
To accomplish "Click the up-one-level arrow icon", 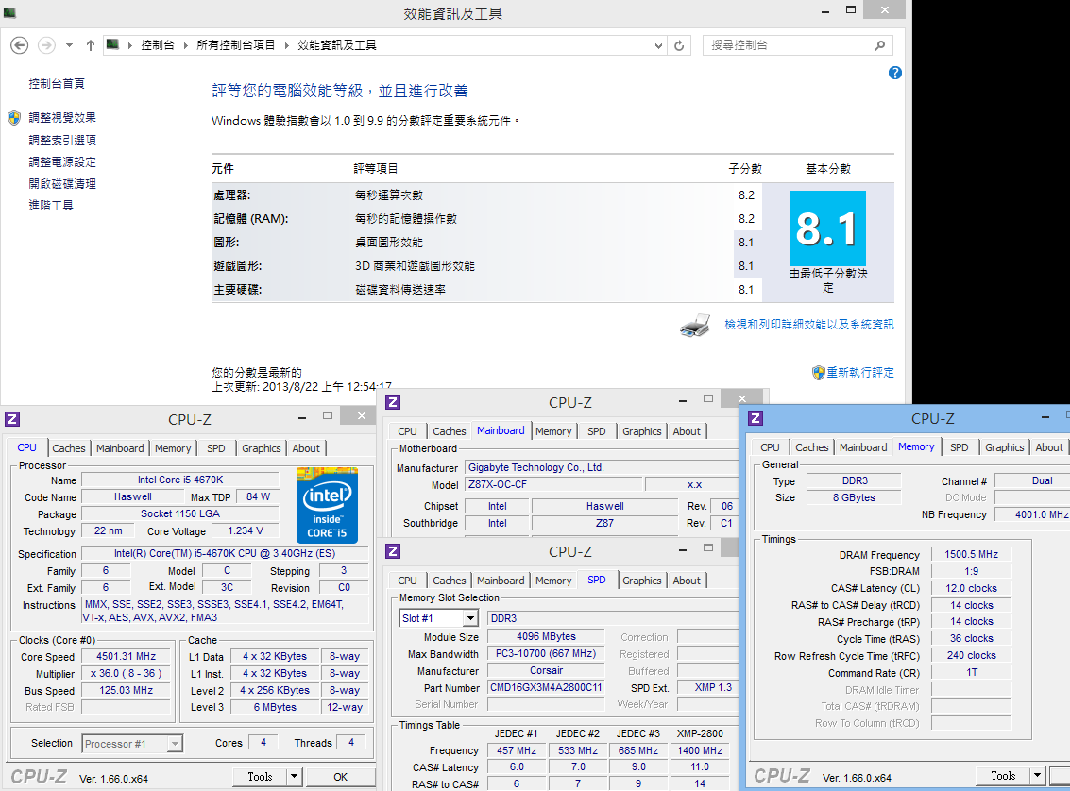I will [91, 45].
